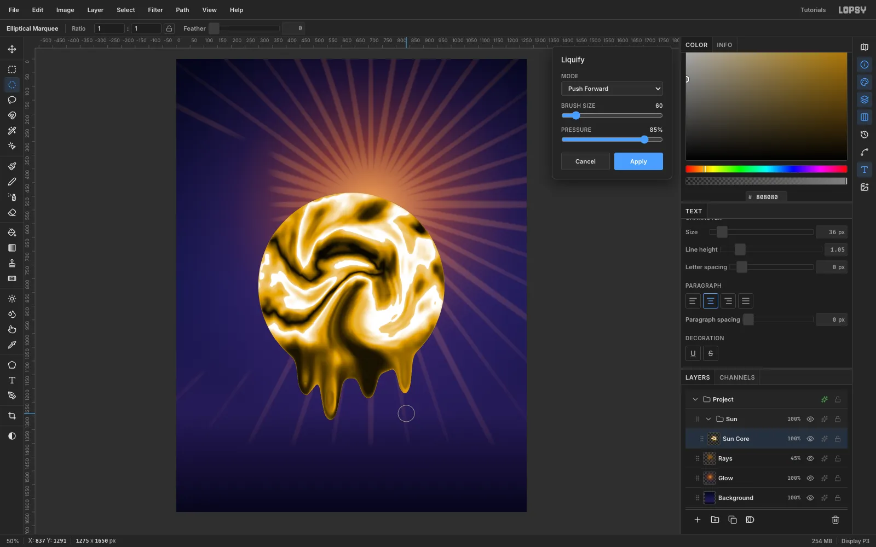876x547 pixels.
Task: Add a layer mask
Action: (x=750, y=520)
